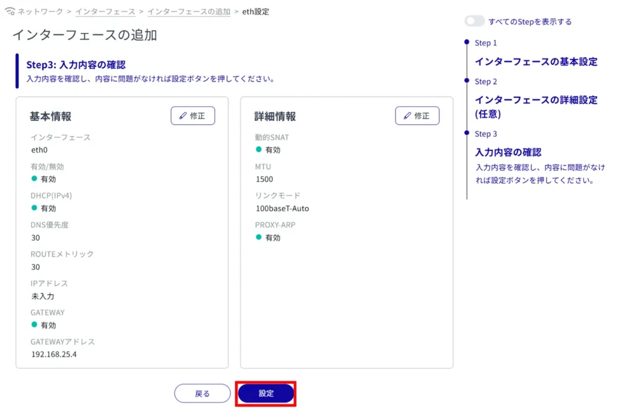Viewport: 622px width, 417px height.
Task: Select the 入力内容の確認 step title
Action: [508, 152]
